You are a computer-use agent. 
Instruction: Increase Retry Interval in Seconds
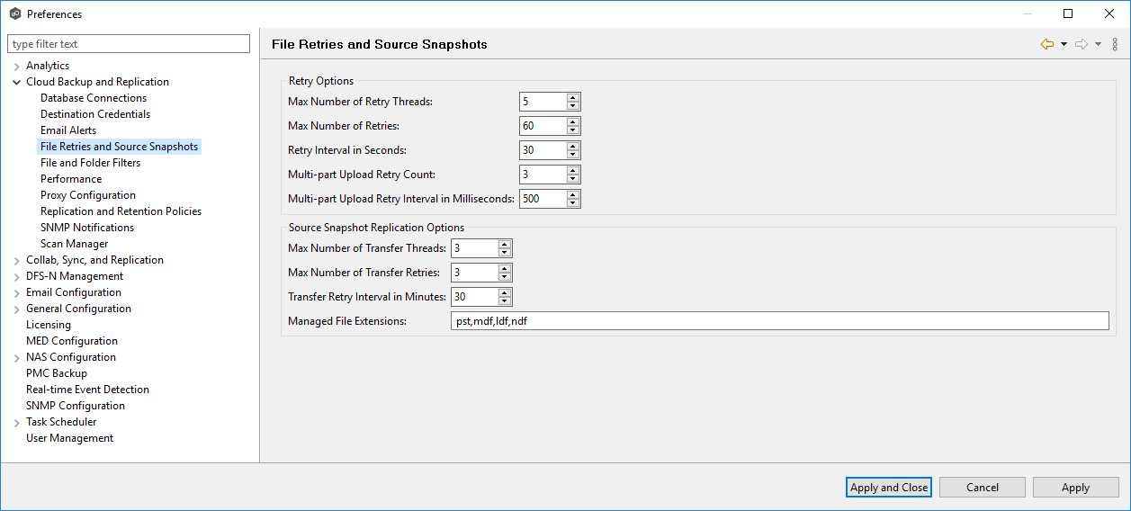573,146
